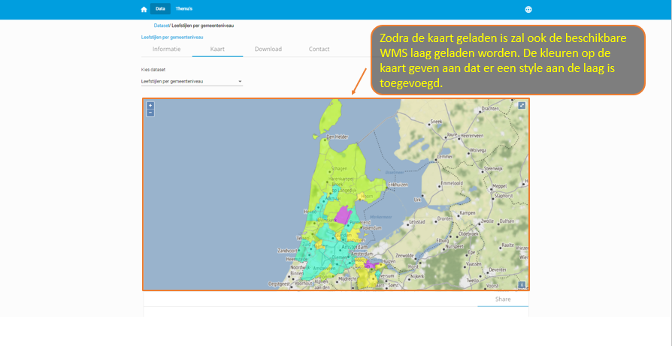Open the language globe icon
This screenshot has height=346, width=672.
tap(528, 10)
